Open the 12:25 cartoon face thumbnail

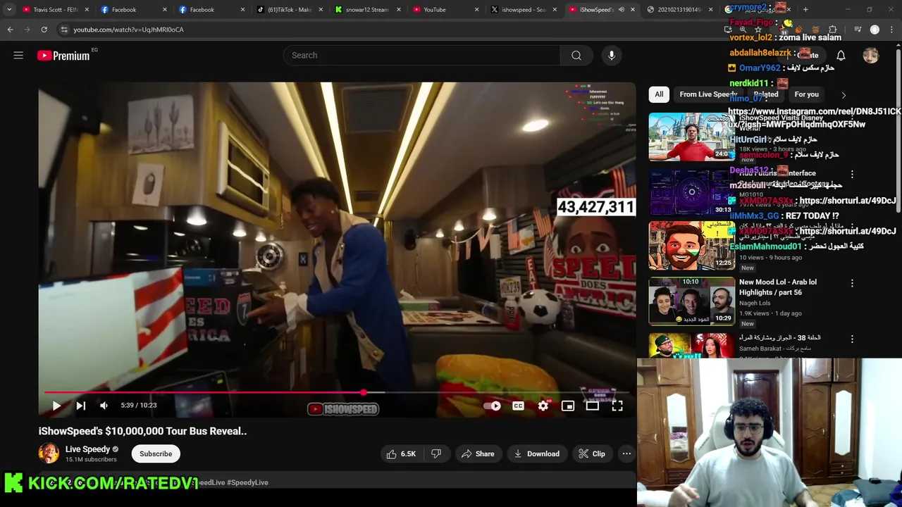pyautogui.click(x=691, y=246)
